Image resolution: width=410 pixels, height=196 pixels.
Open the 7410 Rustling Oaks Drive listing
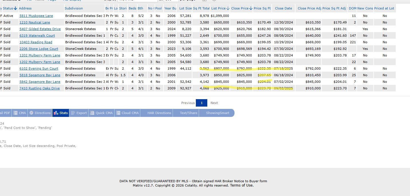click(x=40, y=88)
